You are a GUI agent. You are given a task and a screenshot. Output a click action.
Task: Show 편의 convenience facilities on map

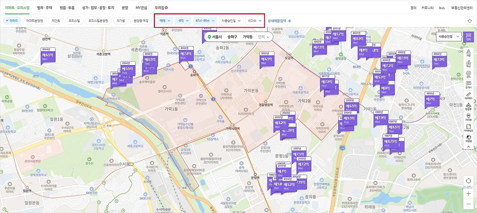468,74
